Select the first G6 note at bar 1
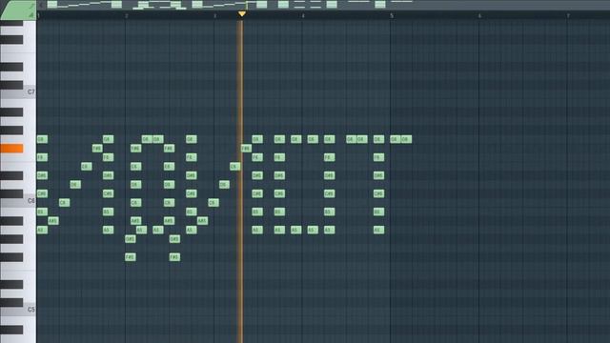This screenshot has height=343, width=610. tap(42, 139)
